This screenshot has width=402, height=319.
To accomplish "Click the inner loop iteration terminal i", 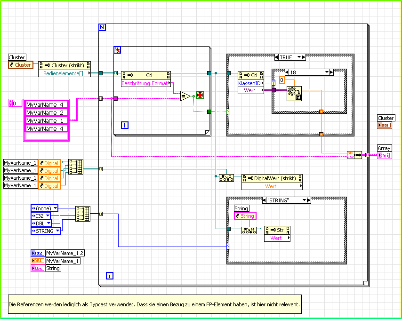I will click(125, 125).
